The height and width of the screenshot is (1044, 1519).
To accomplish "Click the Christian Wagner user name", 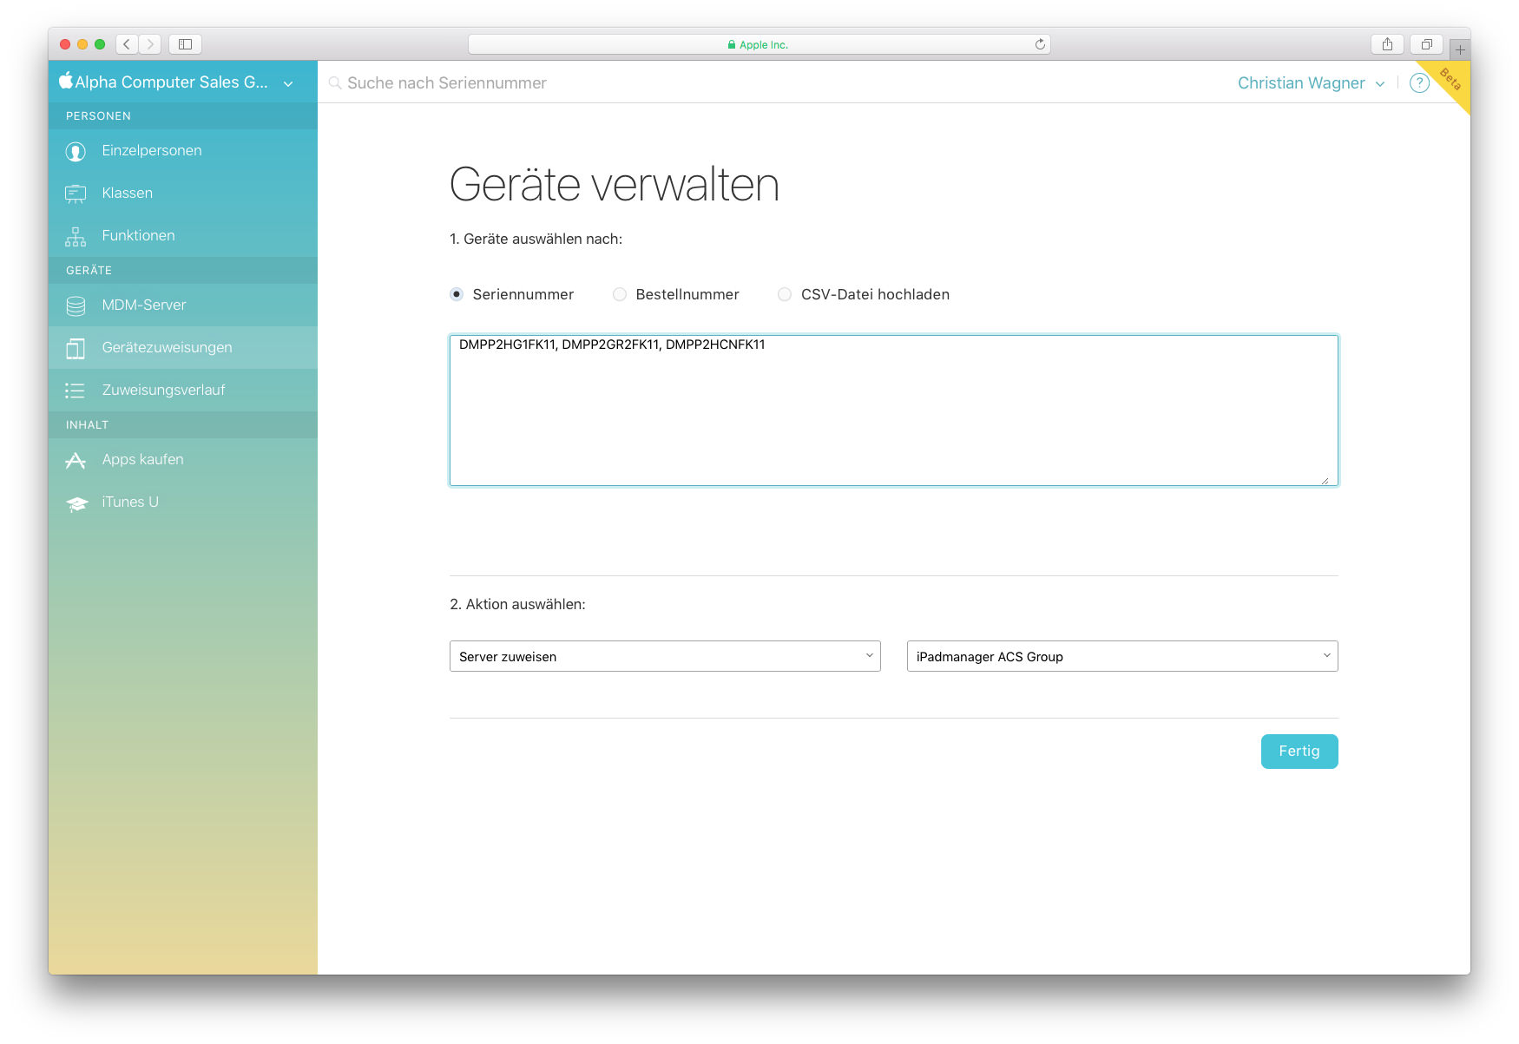I will (x=1301, y=83).
